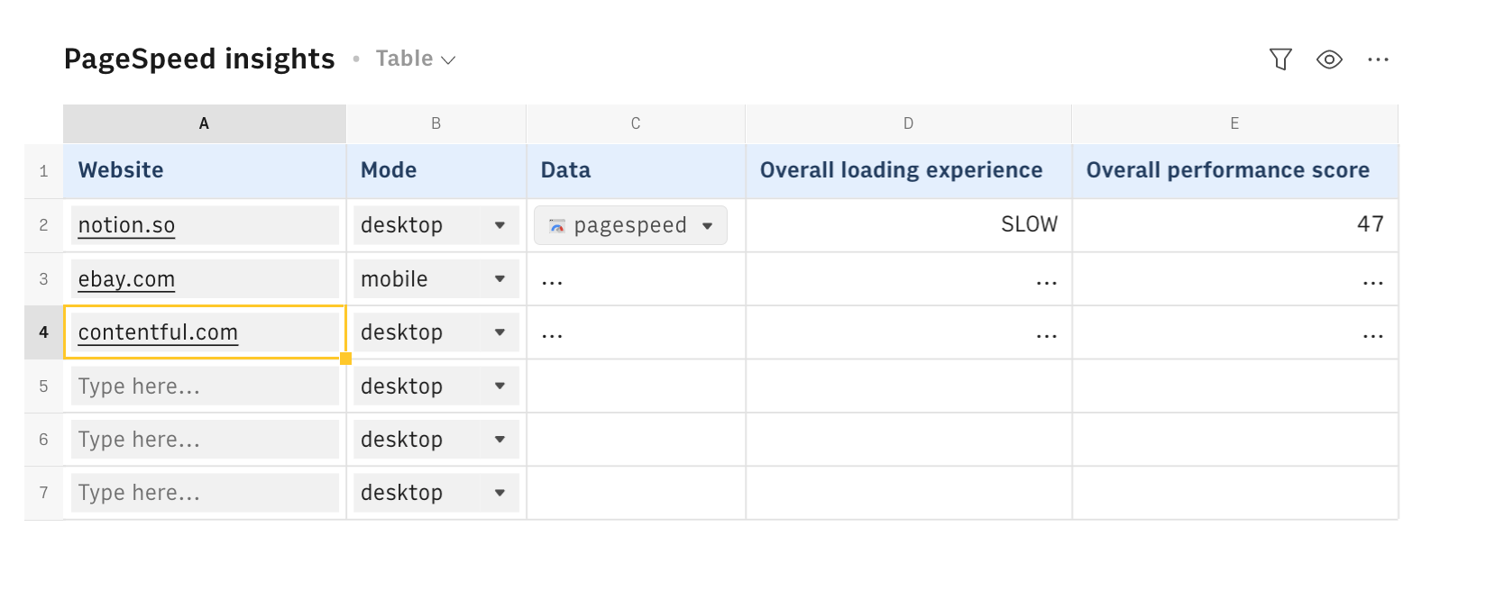Select row number 1
The width and height of the screenshot is (1495, 609).
pyautogui.click(x=43, y=171)
